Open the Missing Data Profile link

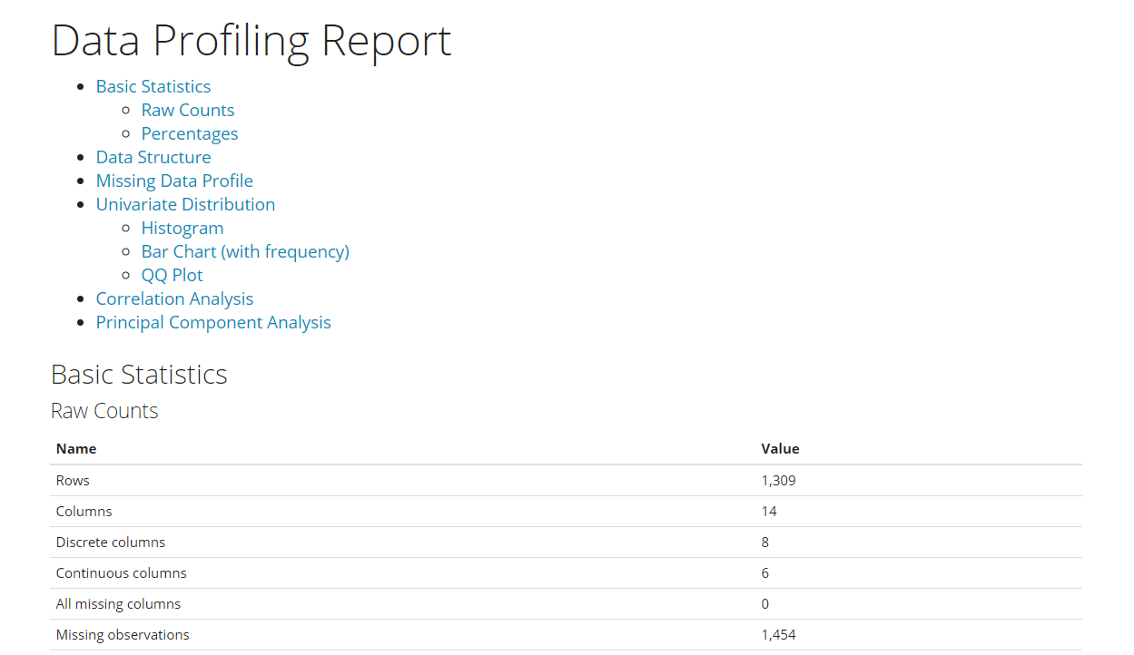click(x=174, y=181)
